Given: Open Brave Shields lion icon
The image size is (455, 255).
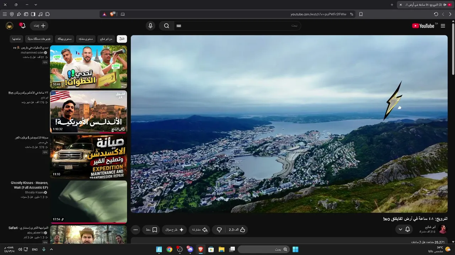Looking at the screenshot, I should click(x=113, y=14).
